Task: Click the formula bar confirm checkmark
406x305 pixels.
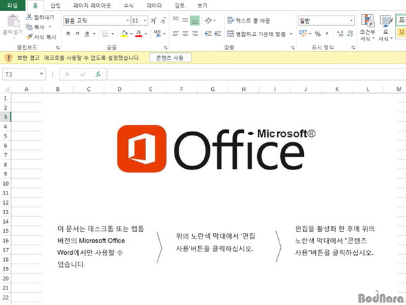Action: click(83, 75)
